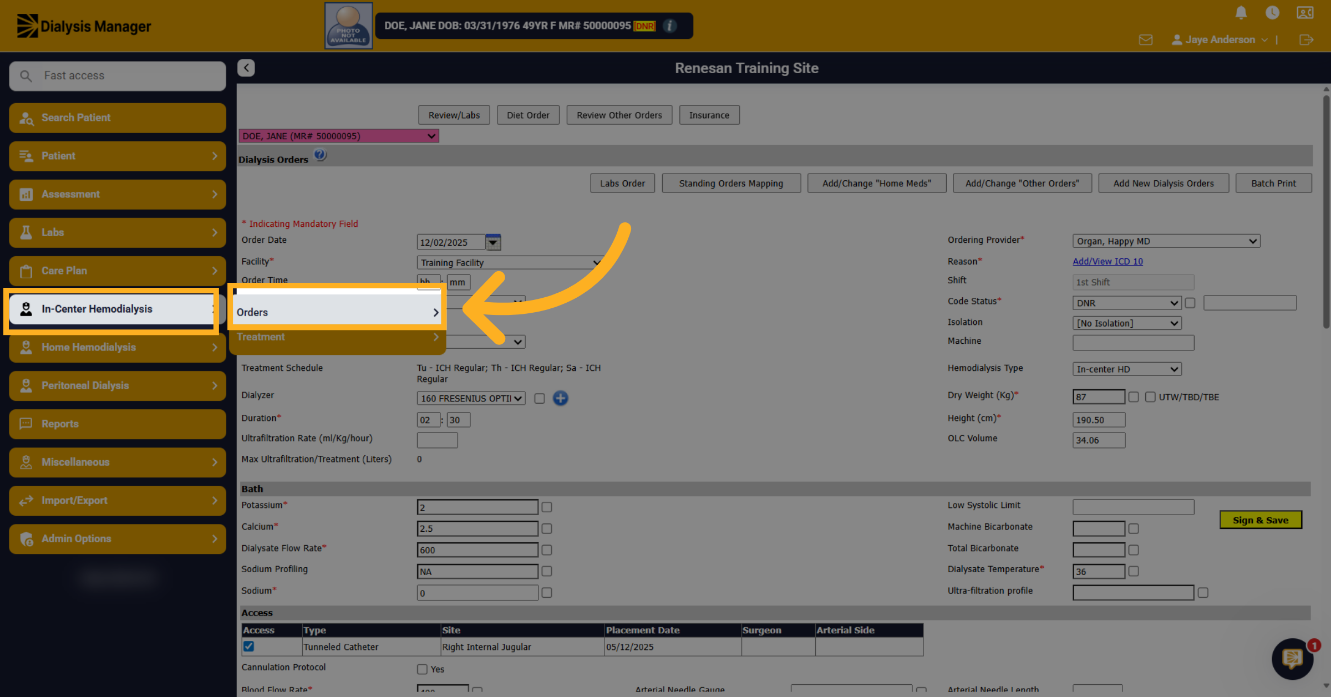Open the Code Status dropdown

point(1126,303)
